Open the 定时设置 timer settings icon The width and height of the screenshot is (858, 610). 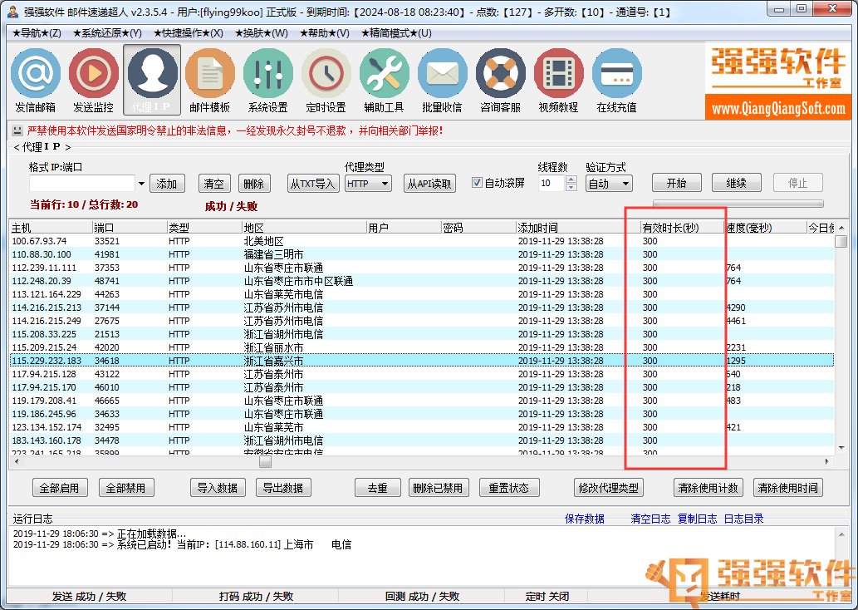(326, 80)
